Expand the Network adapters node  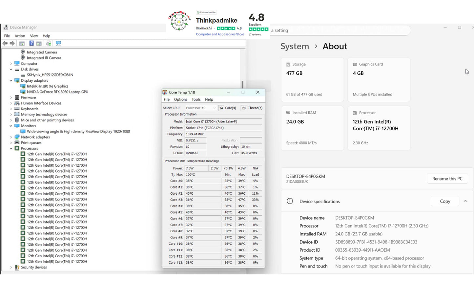(x=11, y=137)
